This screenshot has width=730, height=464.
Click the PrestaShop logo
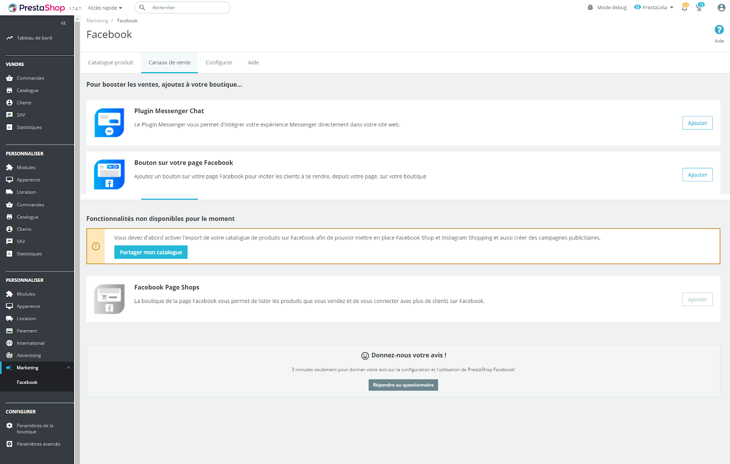point(36,8)
